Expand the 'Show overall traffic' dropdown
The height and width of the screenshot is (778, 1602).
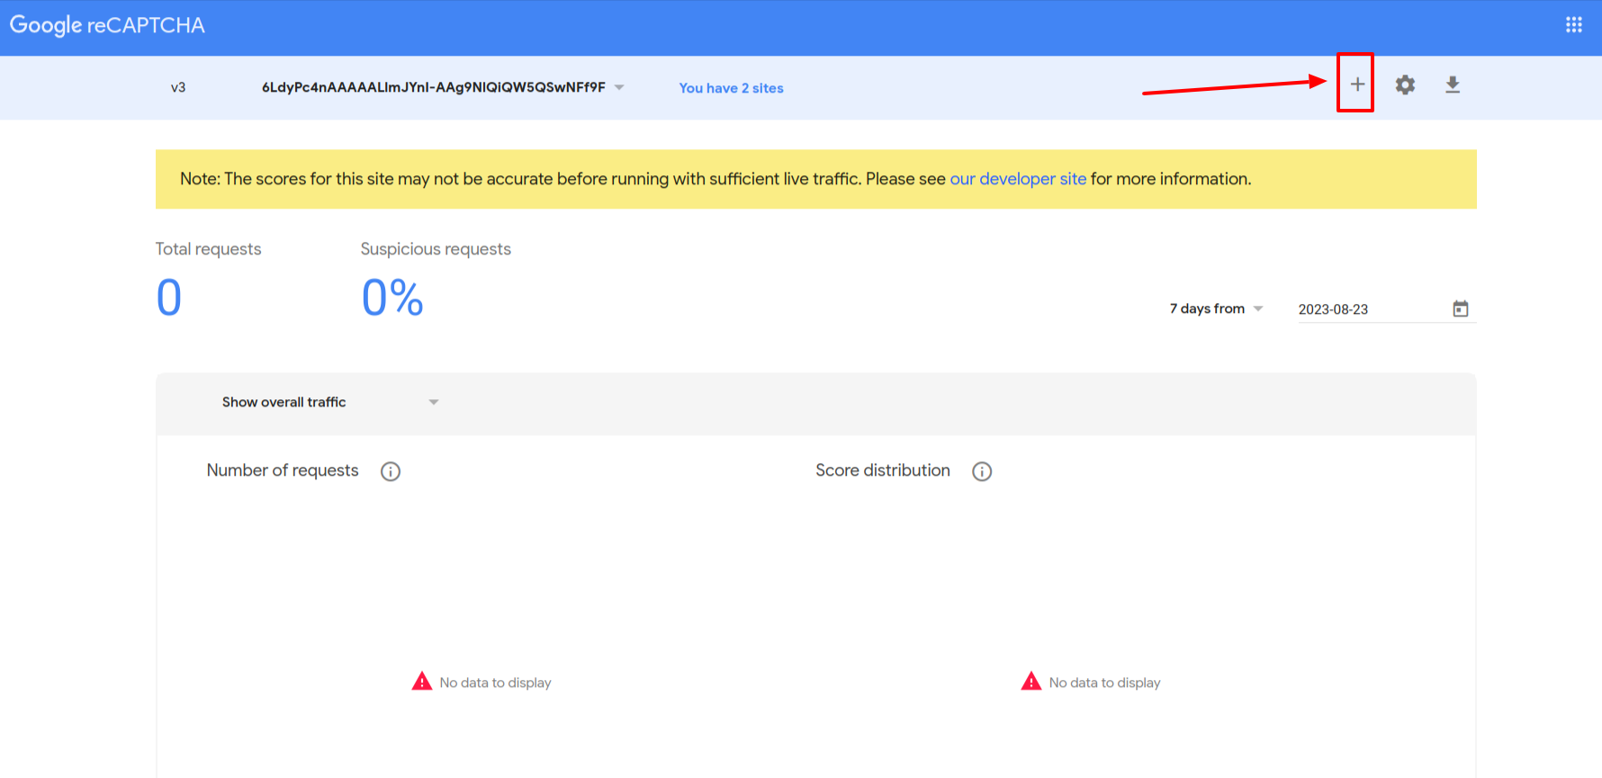[330, 402]
